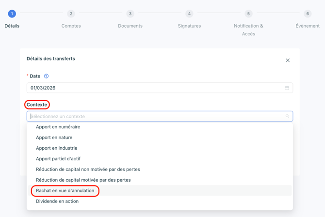Close the Détails des transferts panel
Image resolution: width=325 pixels, height=217 pixels.
point(288,61)
